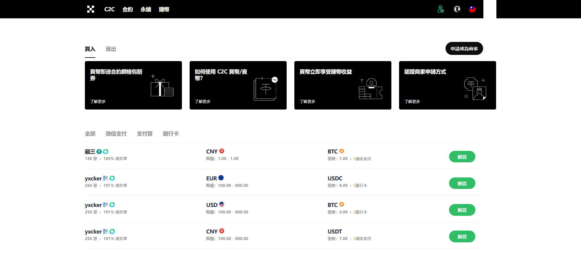Click 購買 for the EUR USDC listing
Screen dimensions: 581x271
pos(462,183)
